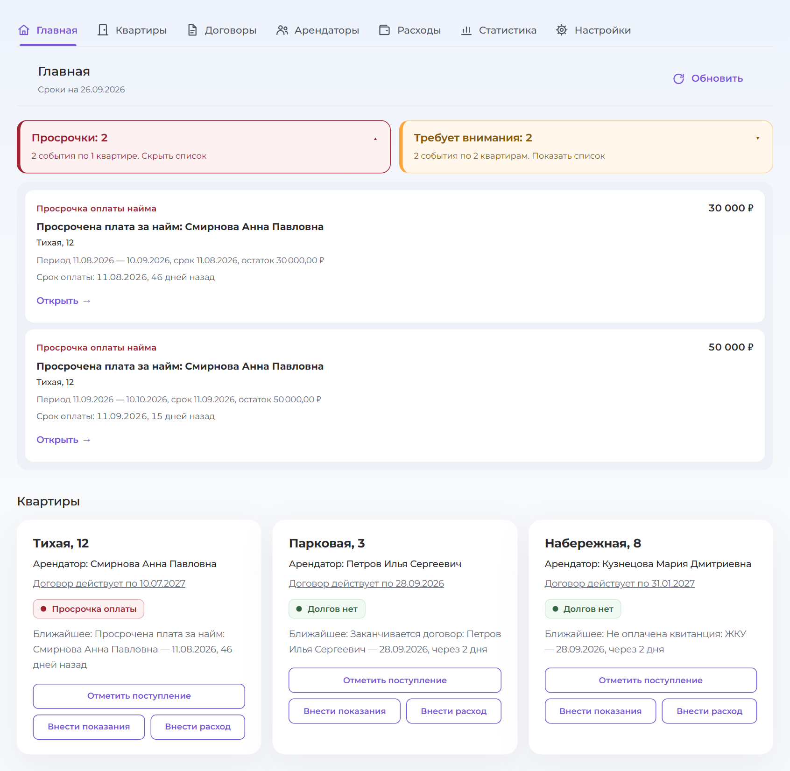This screenshot has height=771, width=790.
Task: Click the text Сроки на 26.09.2026
Action: coord(81,90)
